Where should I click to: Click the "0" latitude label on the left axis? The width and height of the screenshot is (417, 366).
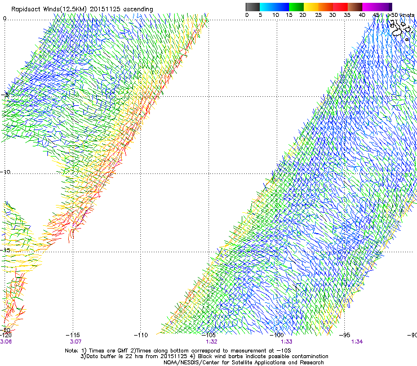[x=5, y=19]
